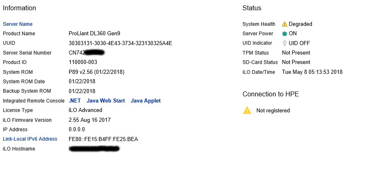Click the iLO Date/Time value

point(312,72)
